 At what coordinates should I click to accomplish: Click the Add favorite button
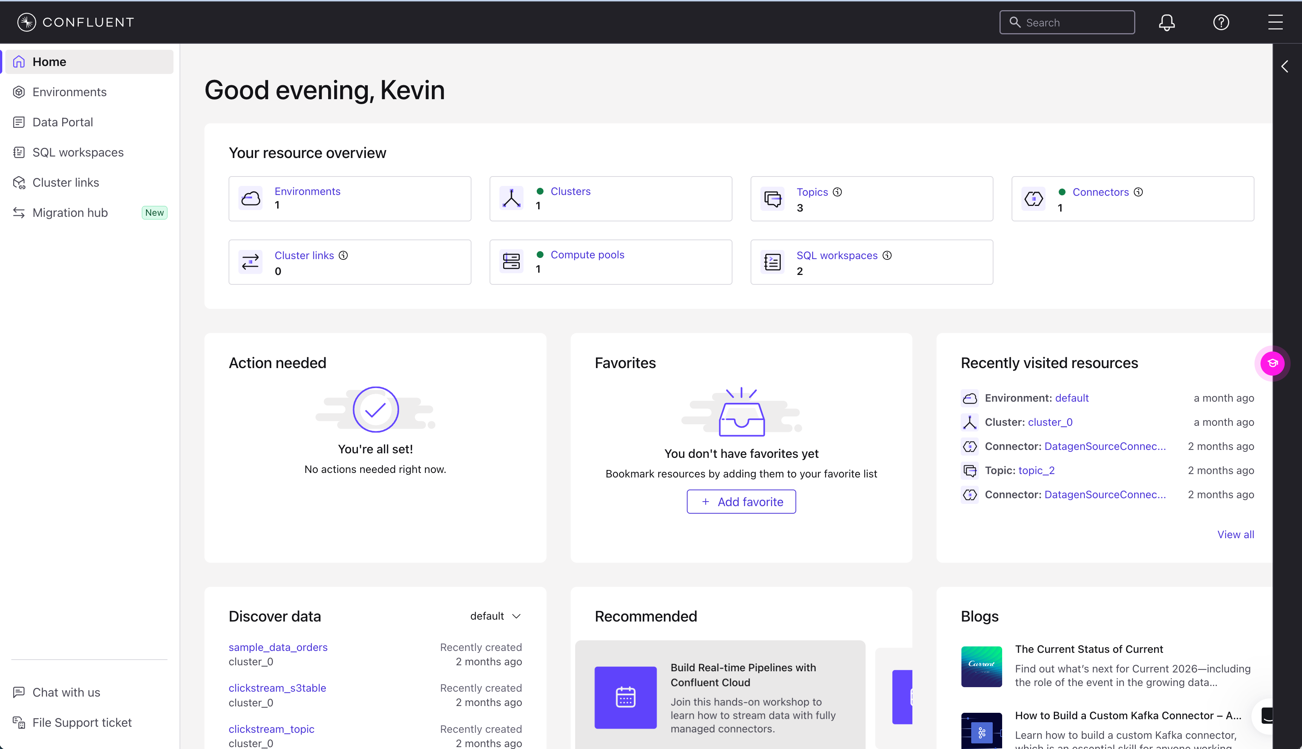click(x=741, y=502)
